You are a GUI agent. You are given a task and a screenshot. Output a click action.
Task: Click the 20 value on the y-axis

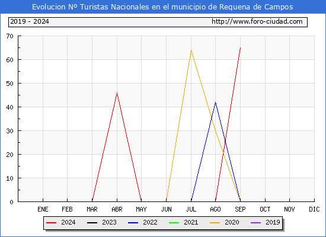point(9,155)
